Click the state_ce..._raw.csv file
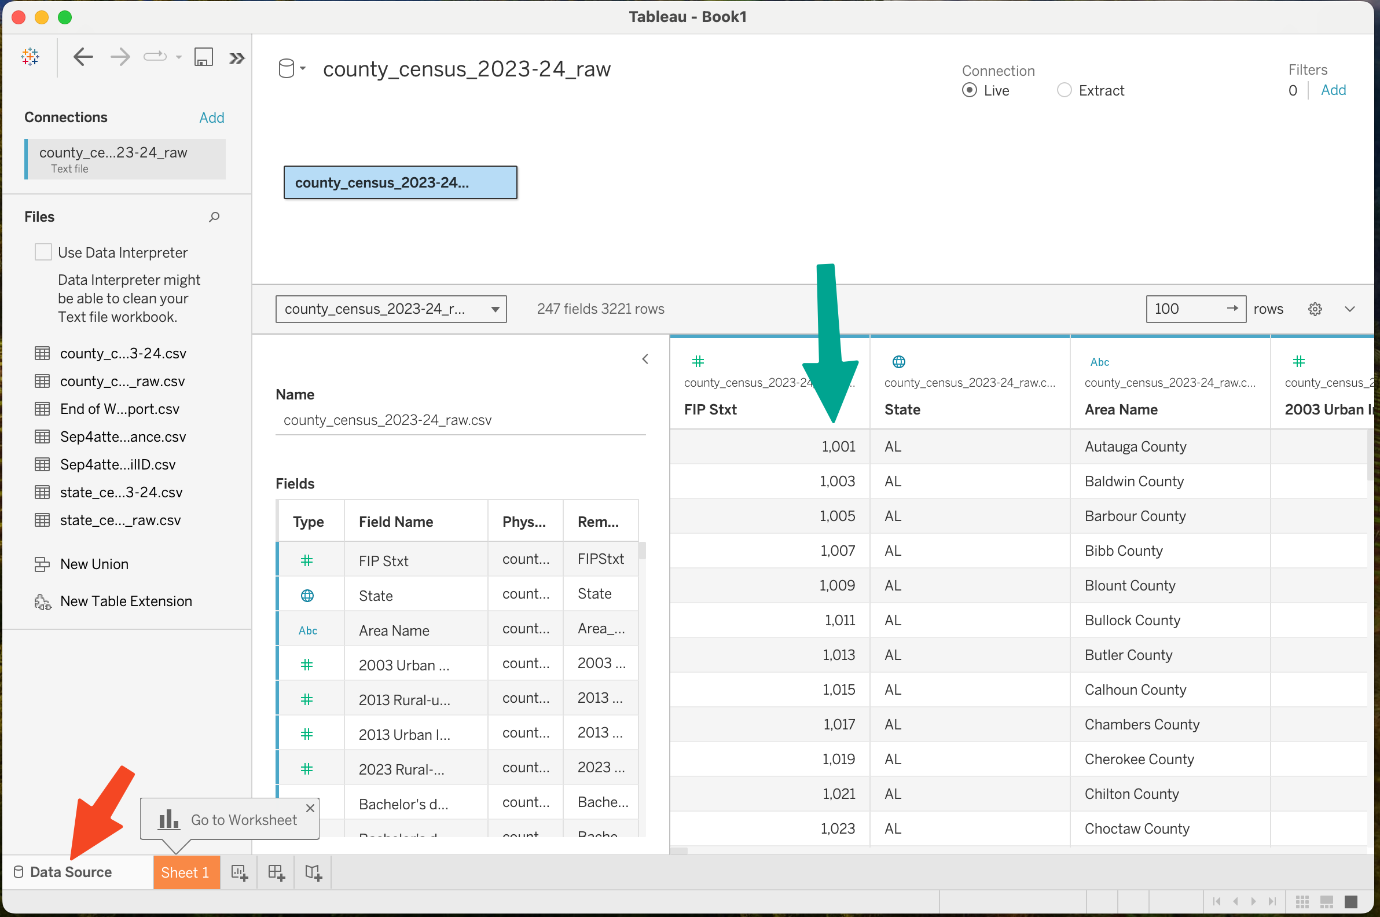This screenshot has height=917, width=1380. pos(120,520)
